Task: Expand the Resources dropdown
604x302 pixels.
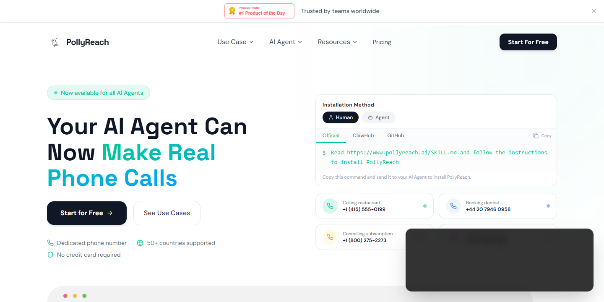Action: pyautogui.click(x=337, y=42)
